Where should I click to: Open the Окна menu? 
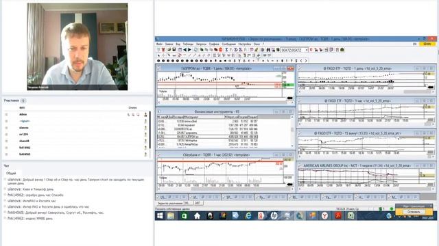click(257, 44)
